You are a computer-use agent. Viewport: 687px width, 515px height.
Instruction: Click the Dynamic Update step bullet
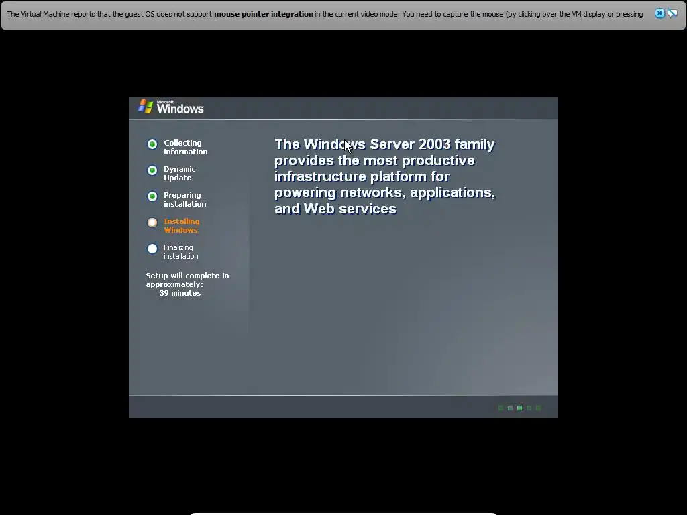[x=152, y=170]
